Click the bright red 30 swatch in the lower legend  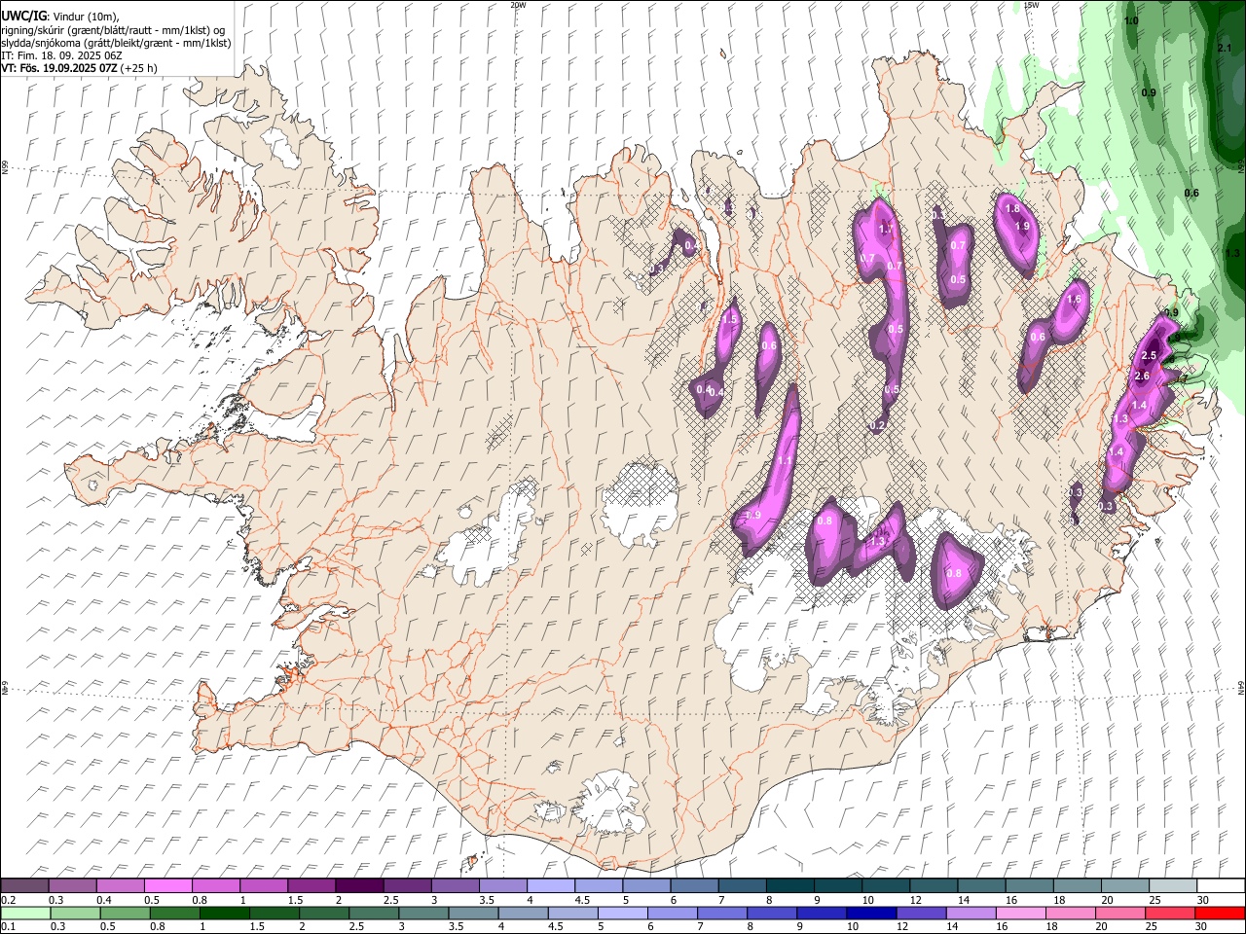pos(1220,914)
